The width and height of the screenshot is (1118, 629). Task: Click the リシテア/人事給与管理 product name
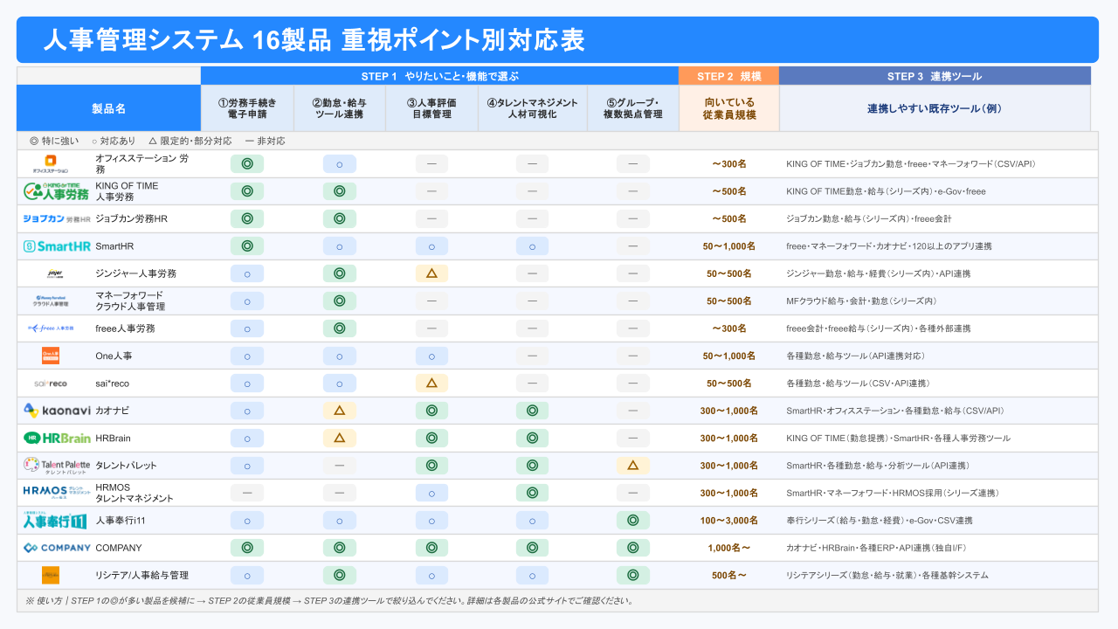point(141,575)
